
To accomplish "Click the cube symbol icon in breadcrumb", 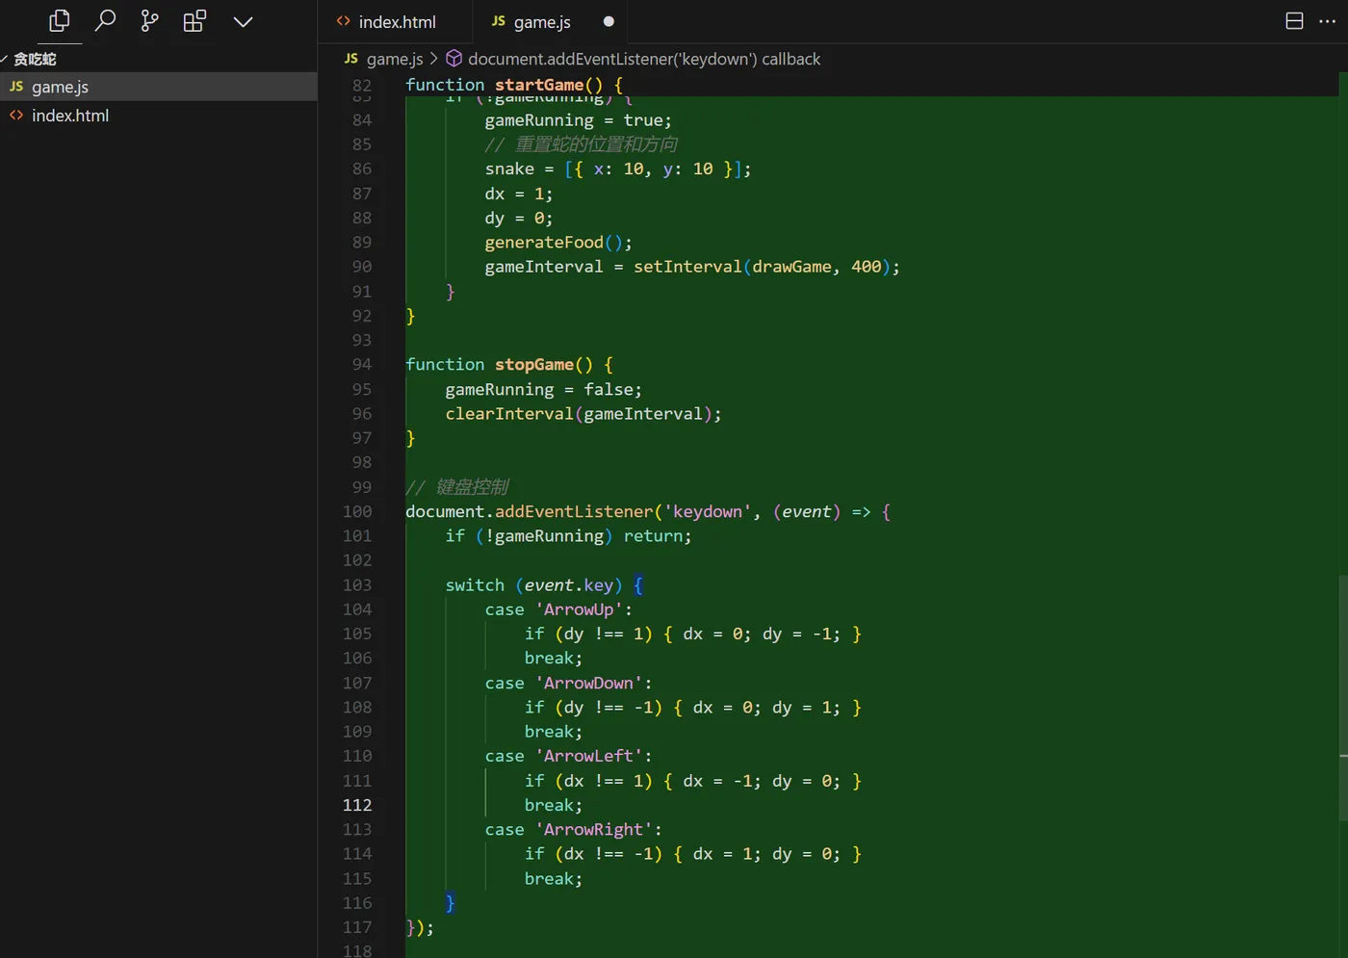I will [x=454, y=59].
